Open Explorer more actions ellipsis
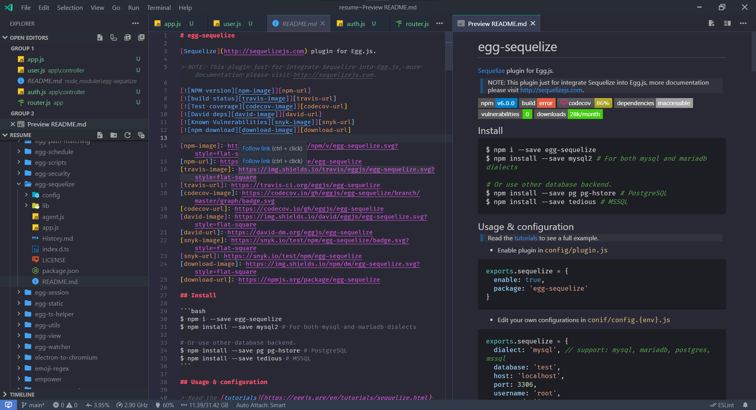756x410 pixels. click(x=135, y=23)
